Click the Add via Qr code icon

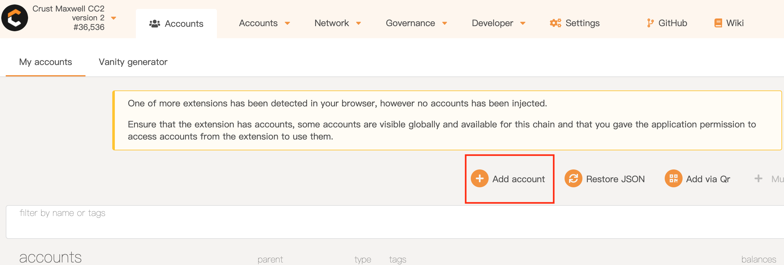click(673, 178)
